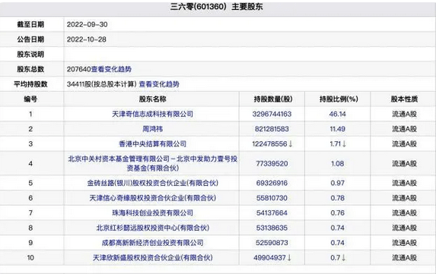
Task: Click the 持股数量(股) column header
Action: (273, 99)
